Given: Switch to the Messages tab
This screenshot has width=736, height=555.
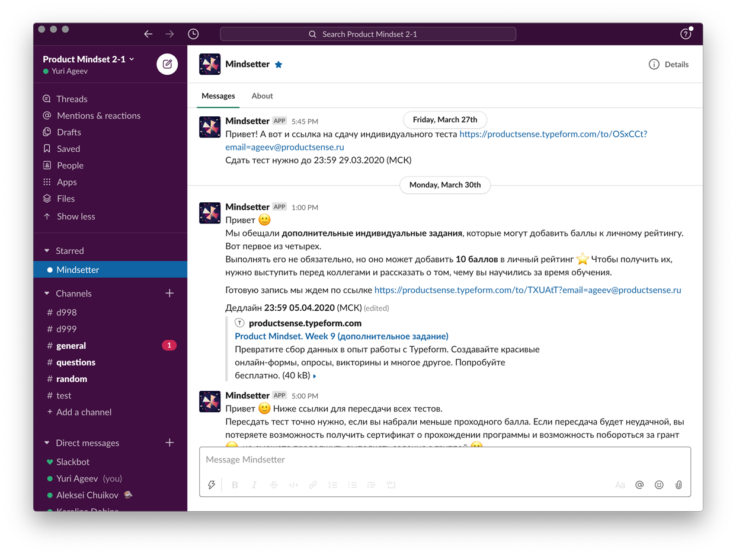Looking at the screenshot, I should click(x=218, y=96).
